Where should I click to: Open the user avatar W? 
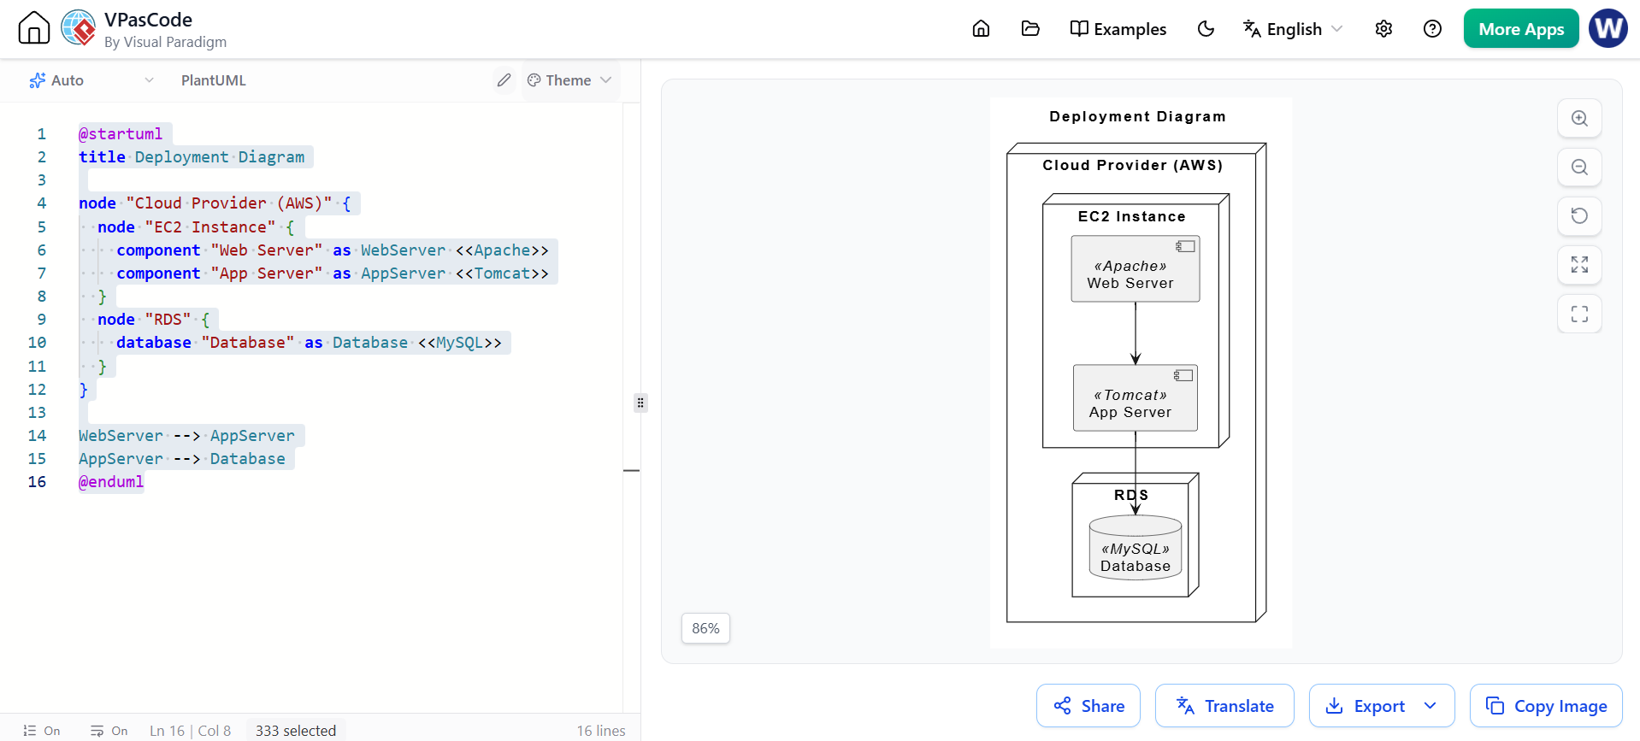1608,28
